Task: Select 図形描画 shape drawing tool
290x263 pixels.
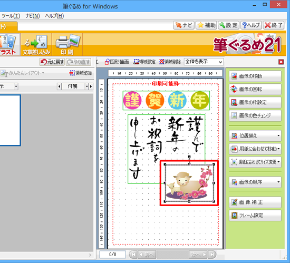Action: [117, 62]
